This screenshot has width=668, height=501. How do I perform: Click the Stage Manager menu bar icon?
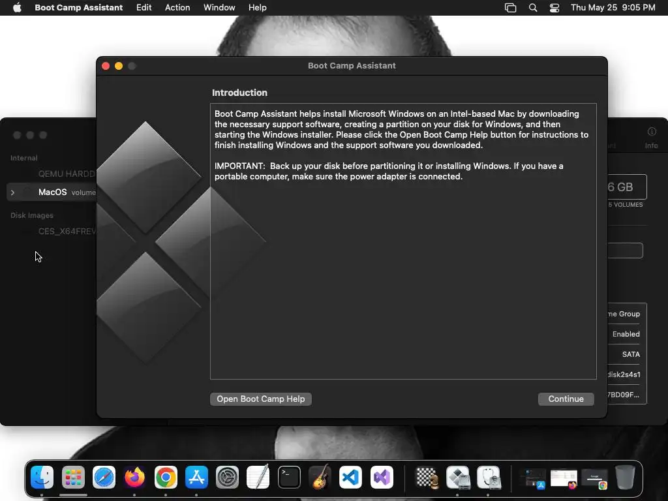coord(510,8)
